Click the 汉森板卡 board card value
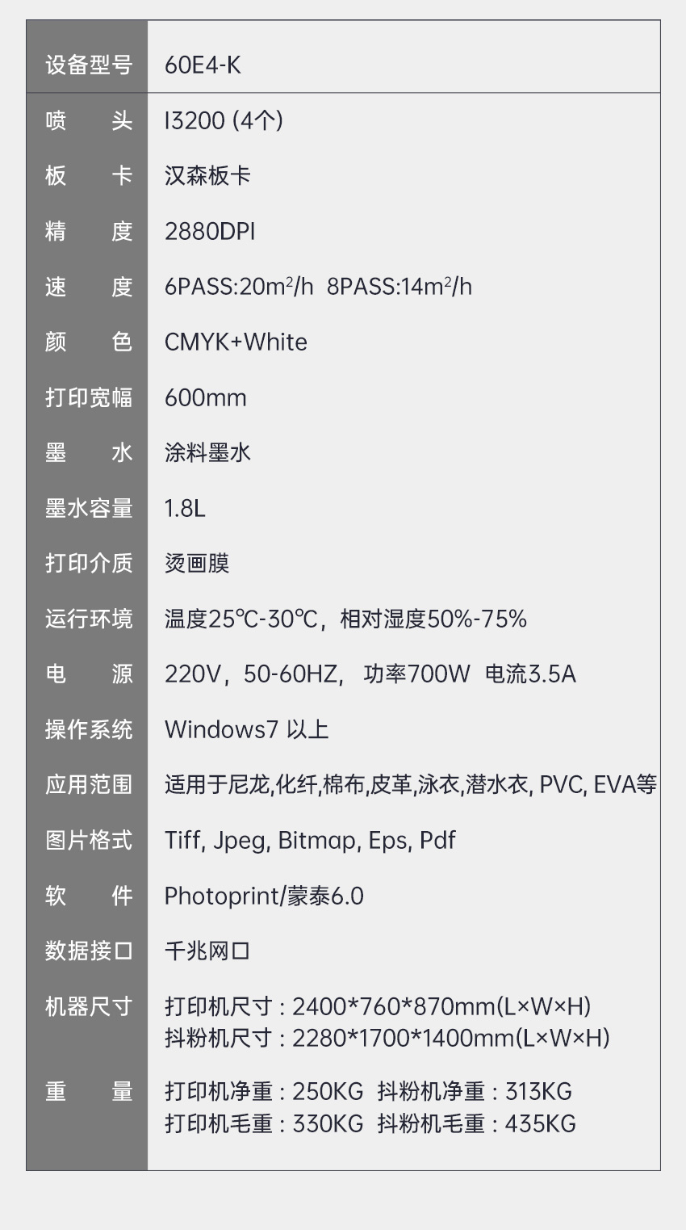 tap(207, 176)
